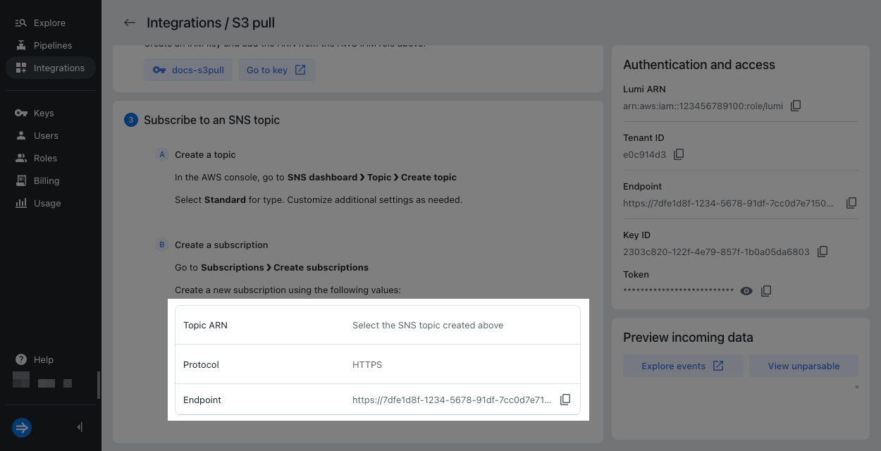The height and width of the screenshot is (451, 881).
Task: Click the Go to key link
Action: (276, 69)
